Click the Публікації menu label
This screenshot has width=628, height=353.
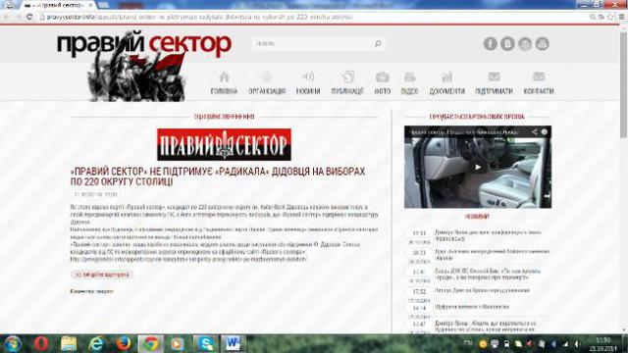pos(347,91)
